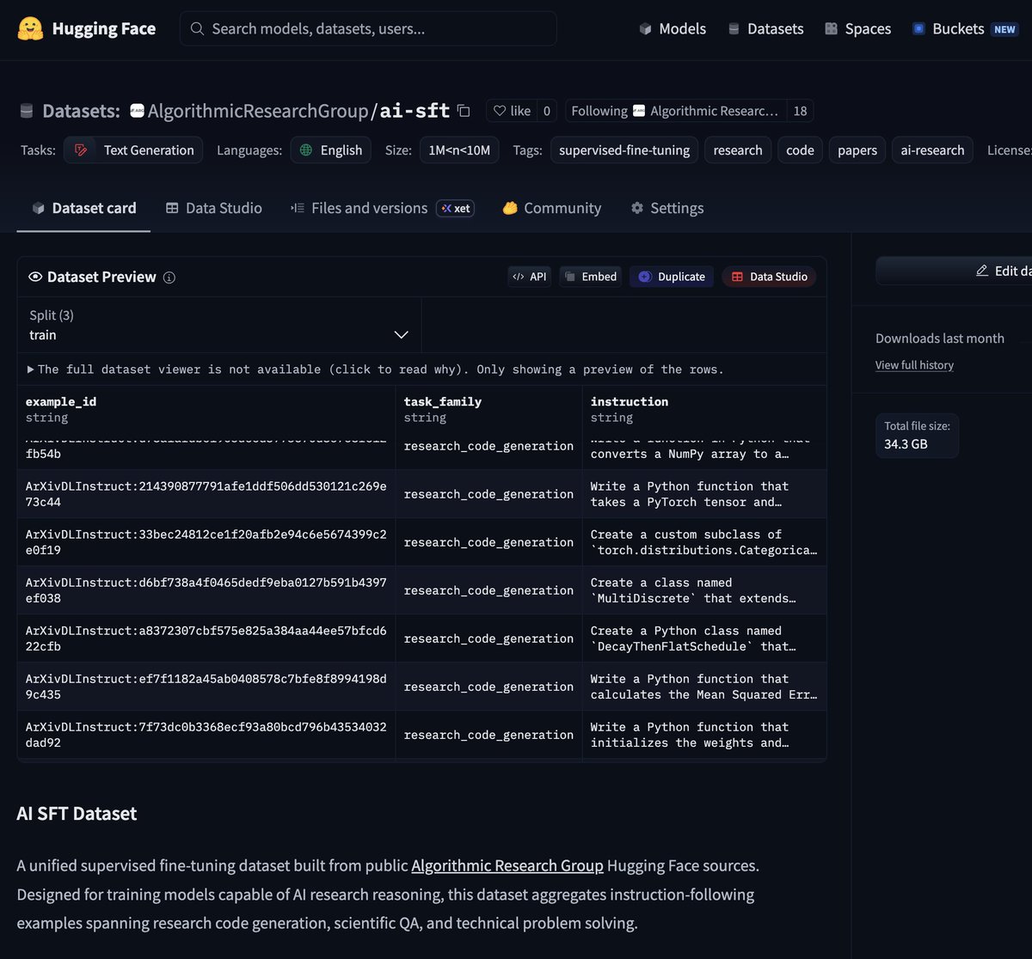Click the task_family column header
The image size is (1032, 959).
tap(488, 409)
